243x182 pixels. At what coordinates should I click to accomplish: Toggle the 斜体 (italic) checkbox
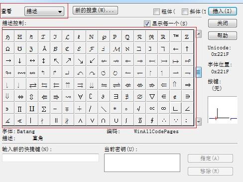point(185,11)
